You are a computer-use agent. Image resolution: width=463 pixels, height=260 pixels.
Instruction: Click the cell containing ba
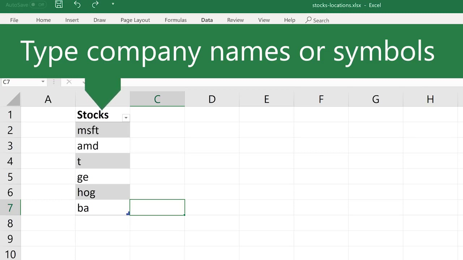103,208
